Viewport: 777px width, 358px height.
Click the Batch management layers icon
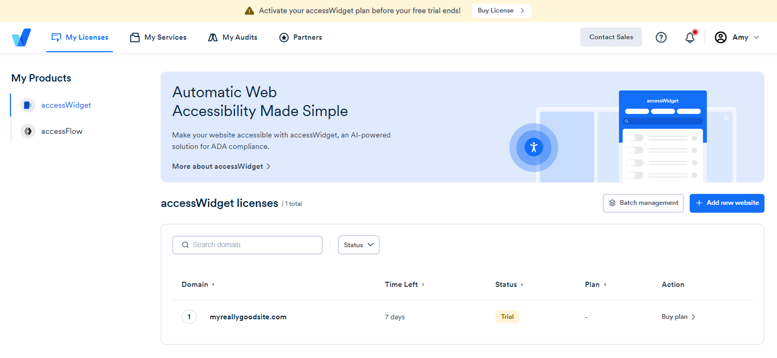tap(612, 203)
